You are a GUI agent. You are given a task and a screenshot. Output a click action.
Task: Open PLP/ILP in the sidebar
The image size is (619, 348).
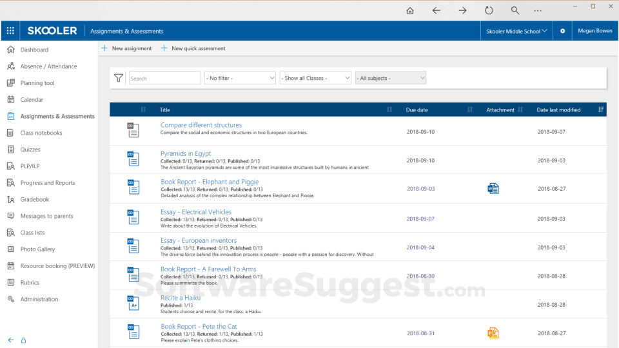[x=30, y=166]
